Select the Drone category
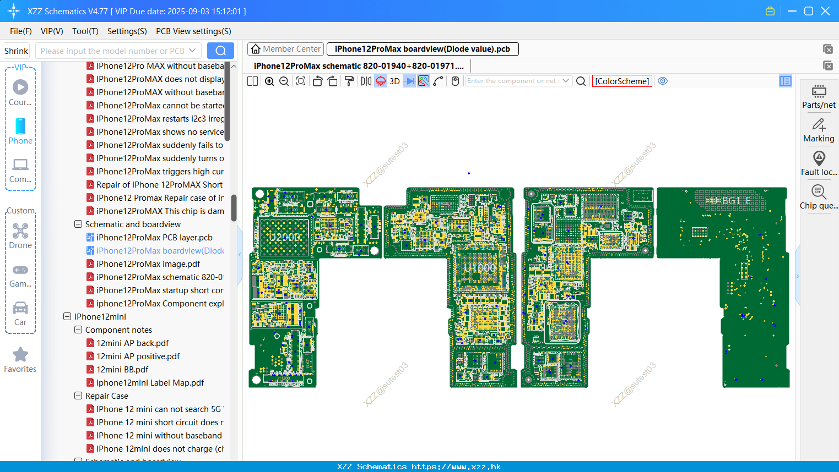Image resolution: width=839 pixels, height=472 pixels. point(20,236)
